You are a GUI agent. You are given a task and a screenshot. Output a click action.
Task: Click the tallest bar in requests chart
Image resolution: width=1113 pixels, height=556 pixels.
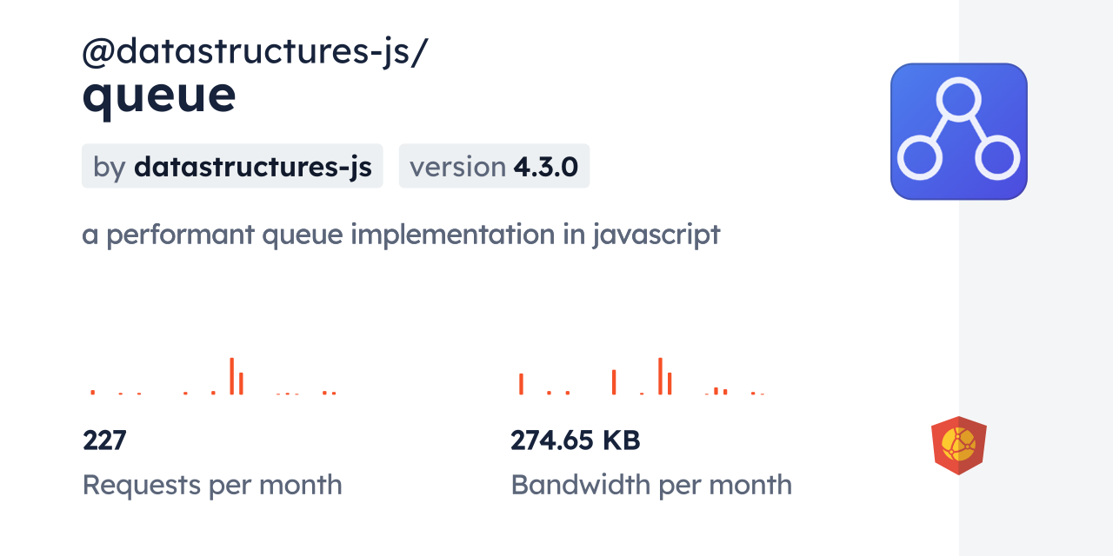[x=231, y=376]
